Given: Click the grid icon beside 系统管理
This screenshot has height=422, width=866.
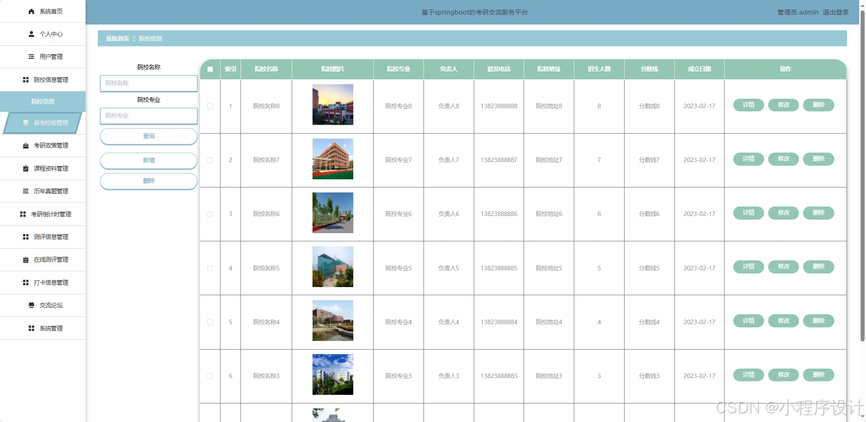Looking at the screenshot, I should 31,328.
